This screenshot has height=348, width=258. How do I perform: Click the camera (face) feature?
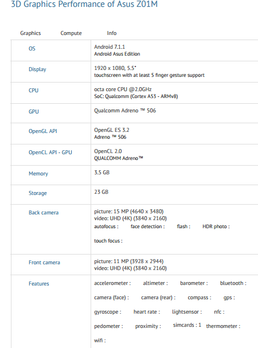pos(111,298)
